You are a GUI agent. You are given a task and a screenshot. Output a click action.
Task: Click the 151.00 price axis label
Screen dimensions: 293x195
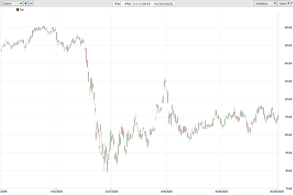(288, 46)
